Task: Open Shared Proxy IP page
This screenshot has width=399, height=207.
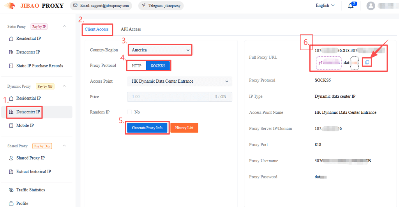Action: click(x=30, y=158)
